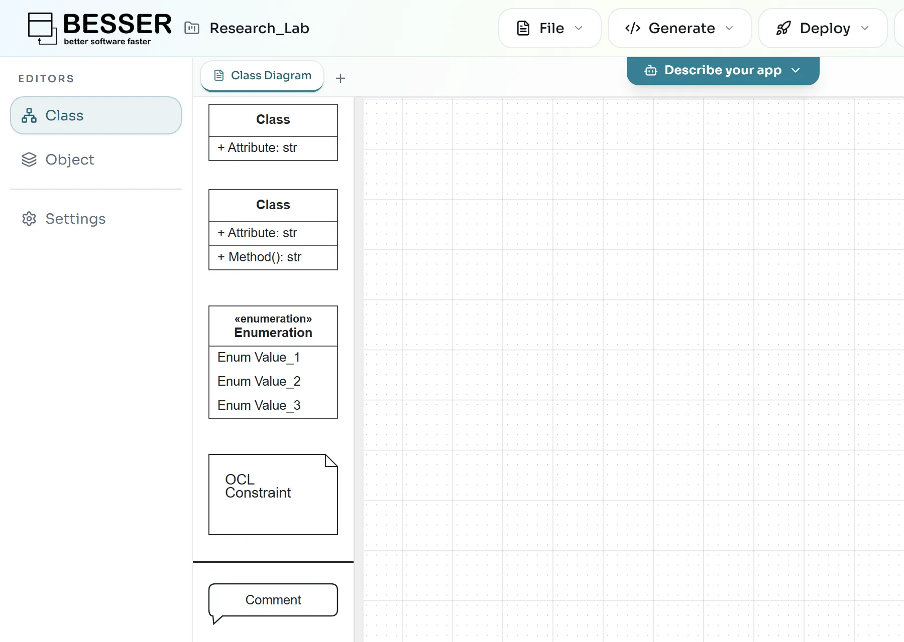Click the Class editor hierarchy icon
This screenshot has height=642, width=904.
[29, 115]
